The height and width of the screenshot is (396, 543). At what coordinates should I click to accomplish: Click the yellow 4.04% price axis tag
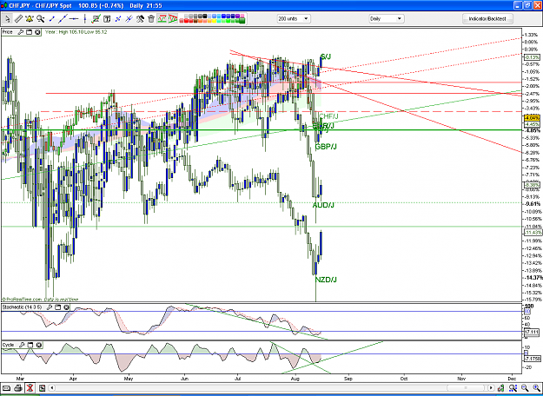(x=532, y=118)
